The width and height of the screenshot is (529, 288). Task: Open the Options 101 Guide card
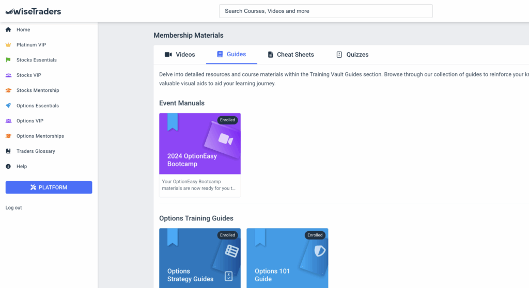point(287,258)
